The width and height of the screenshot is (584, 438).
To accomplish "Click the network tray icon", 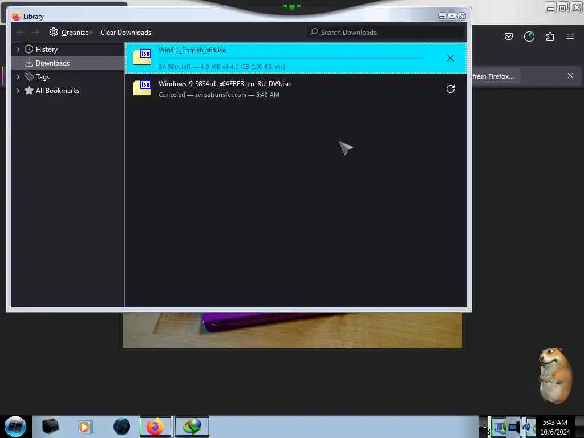I will pyautogui.click(x=500, y=427).
